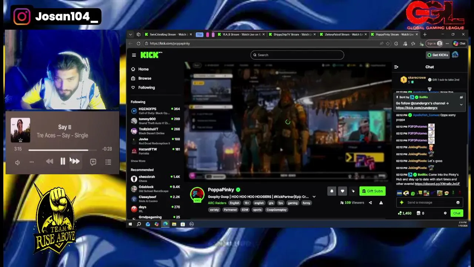Image resolution: width=474 pixels, height=267 pixels.
Task: Switch to ZielonyPatrol Stream browser tab
Action: [x=343, y=34]
